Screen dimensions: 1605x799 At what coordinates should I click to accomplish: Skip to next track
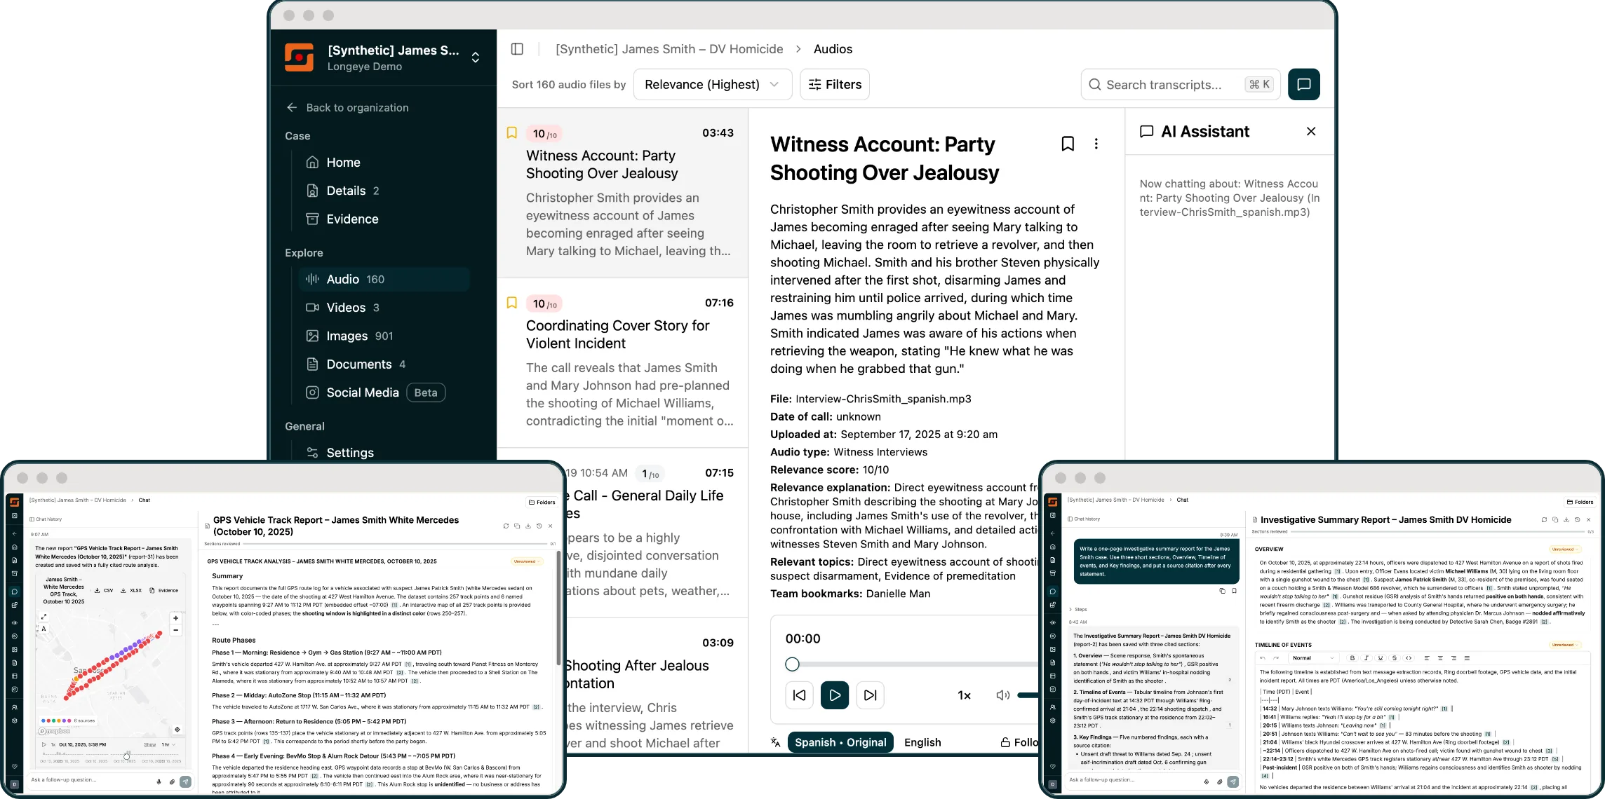pos(871,695)
